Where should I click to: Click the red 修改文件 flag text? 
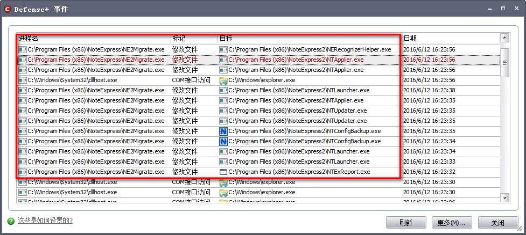click(x=185, y=60)
